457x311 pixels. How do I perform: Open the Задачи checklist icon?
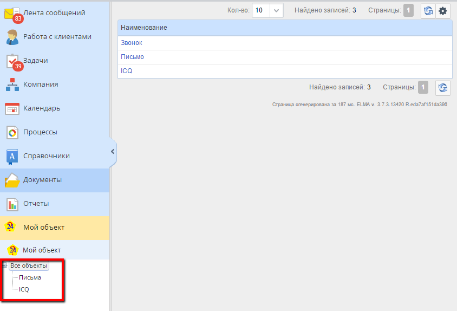coord(12,61)
